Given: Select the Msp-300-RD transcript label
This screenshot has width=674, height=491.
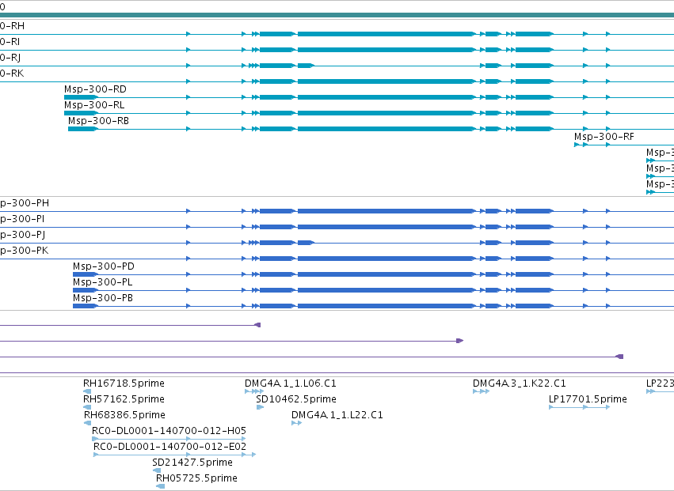Looking at the screenshot, I should coord(95,89).
